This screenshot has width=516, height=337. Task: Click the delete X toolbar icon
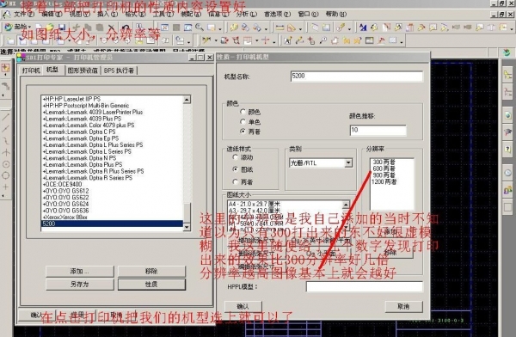[x=111, y=28]
